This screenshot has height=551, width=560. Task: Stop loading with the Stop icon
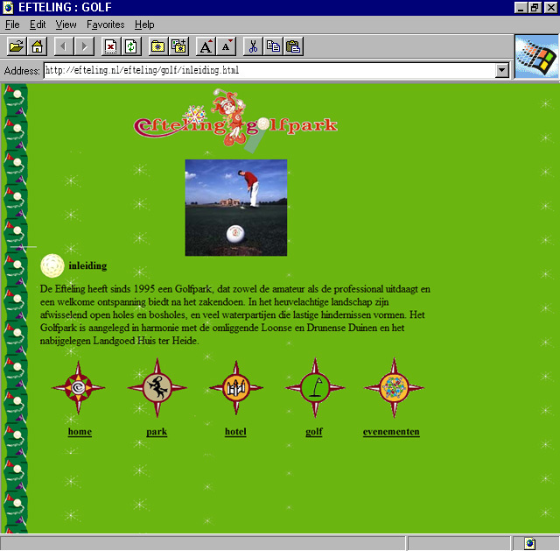[111, 46]
